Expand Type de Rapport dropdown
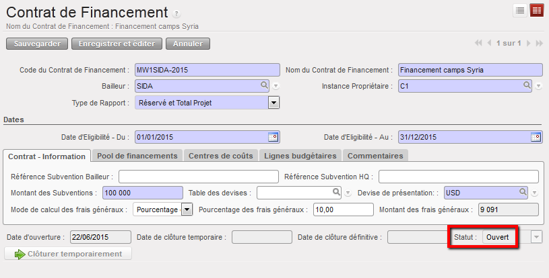The height and width of the screenshot is (278, 549). [273, 103]
